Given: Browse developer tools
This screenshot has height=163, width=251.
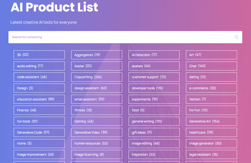Looking at the screenshot, I should click(x=154, y=88).
